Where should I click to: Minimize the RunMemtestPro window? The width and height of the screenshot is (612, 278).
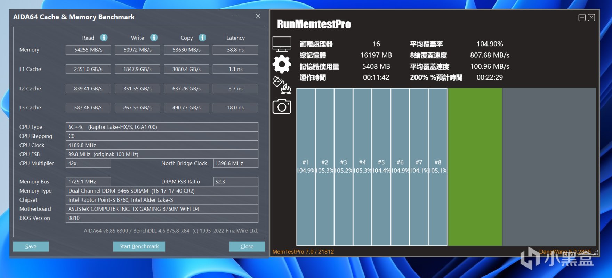582,17
